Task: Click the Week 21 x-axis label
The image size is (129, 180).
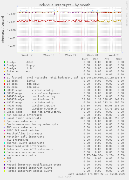Action: coord(114,55)
